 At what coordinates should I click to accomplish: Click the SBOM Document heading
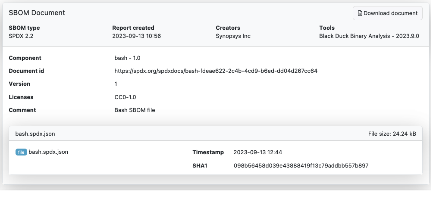pos(37,12)
